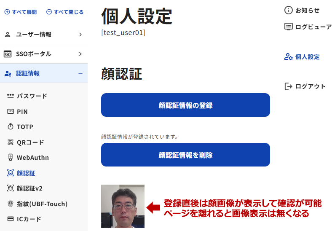This screenshot has height=231, width=332.
Task: Click the registered face photo thumbnail
Action: pos(123,206)
